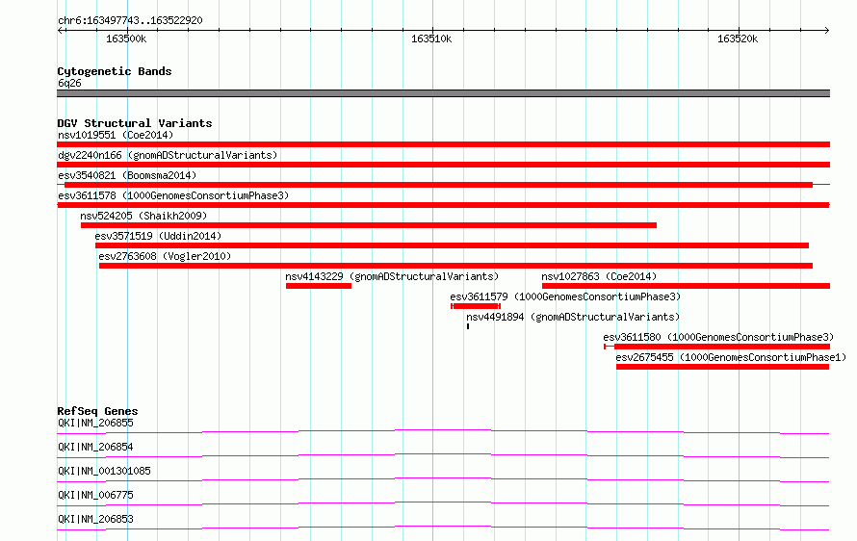This screenshot has width=857, height=541.
Task: Click the gray 6q26 cytogenetic band bar
Action: point(443,93)
